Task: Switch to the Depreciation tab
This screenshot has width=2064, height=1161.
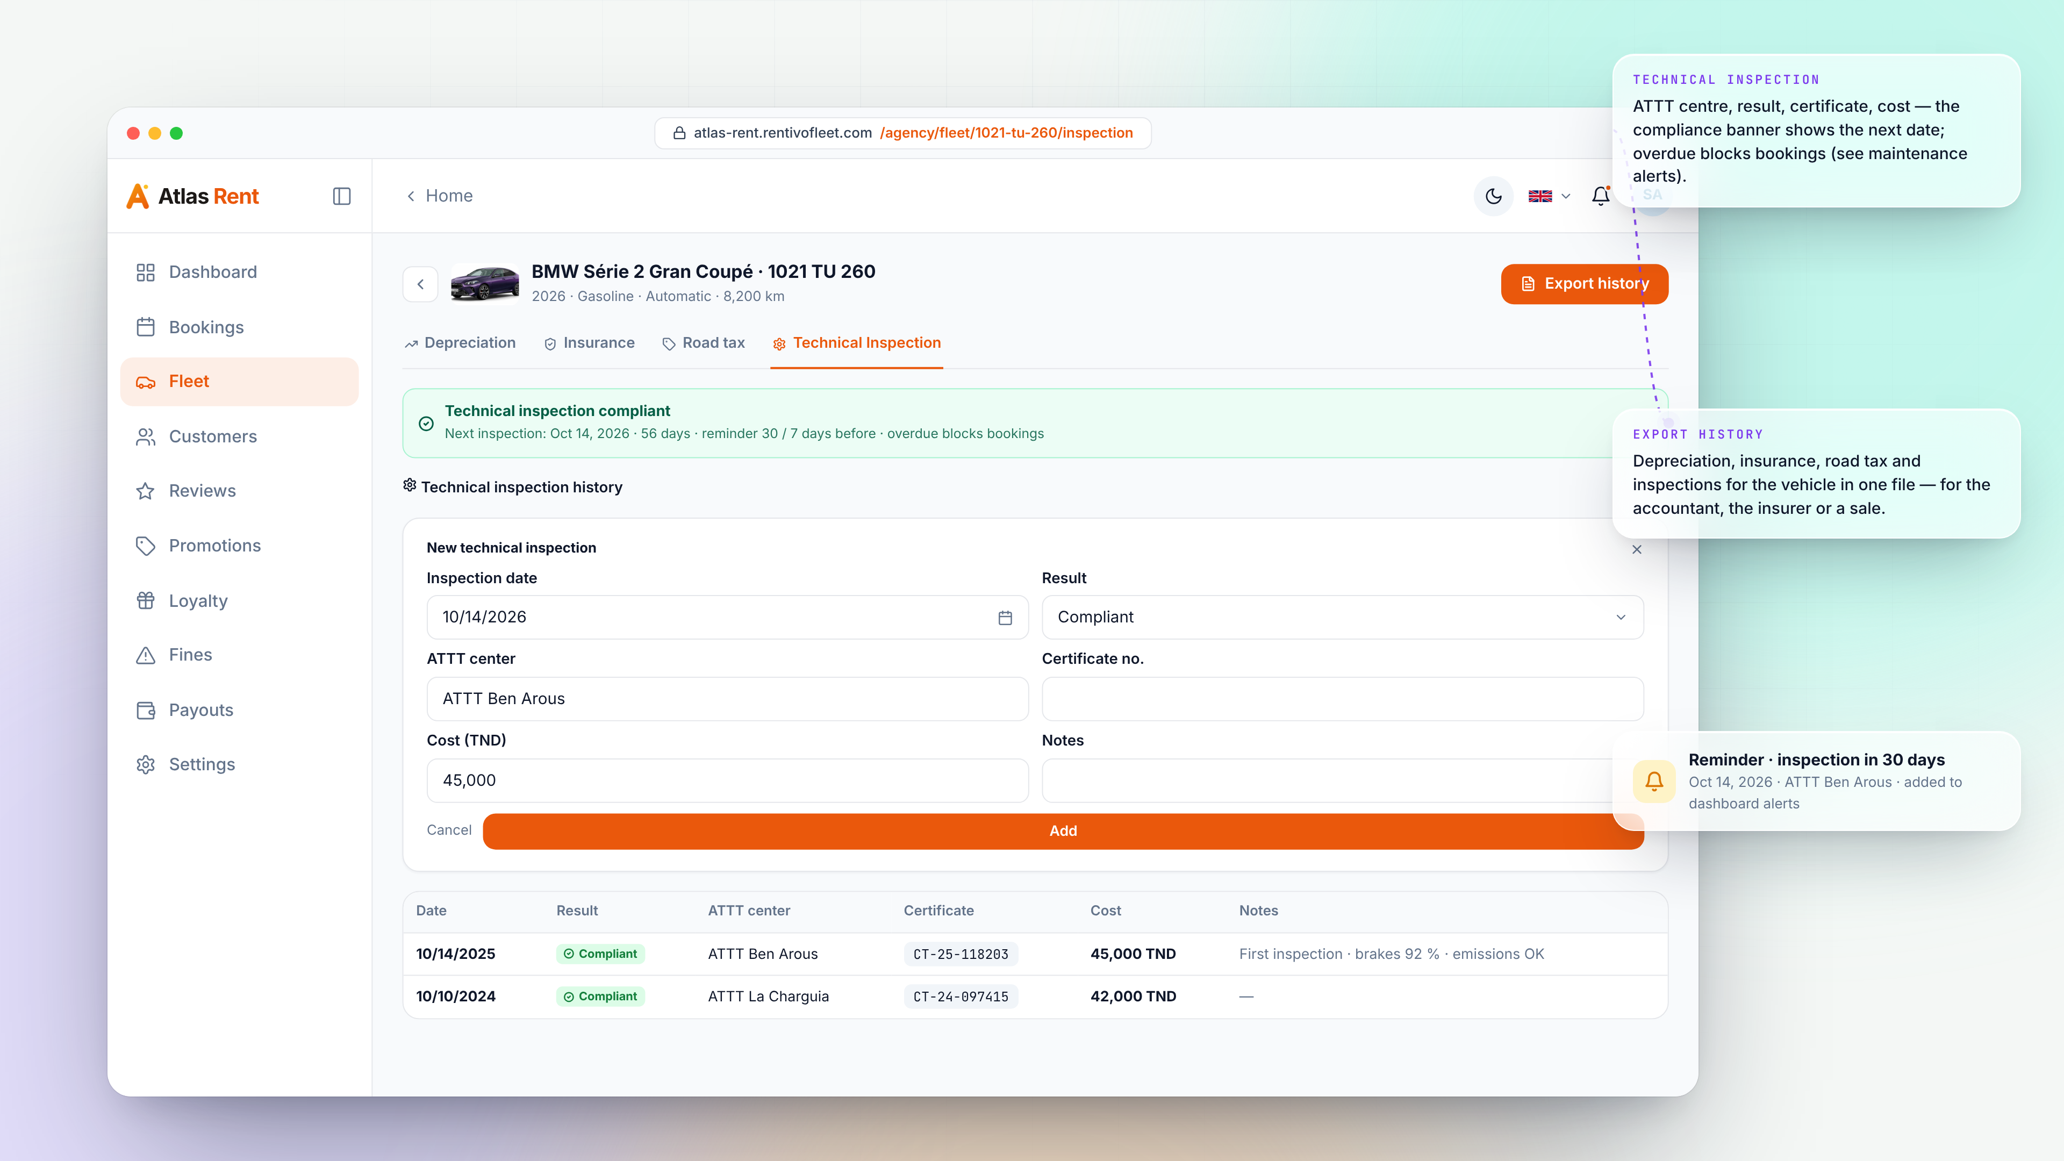Action: point(461,343)
